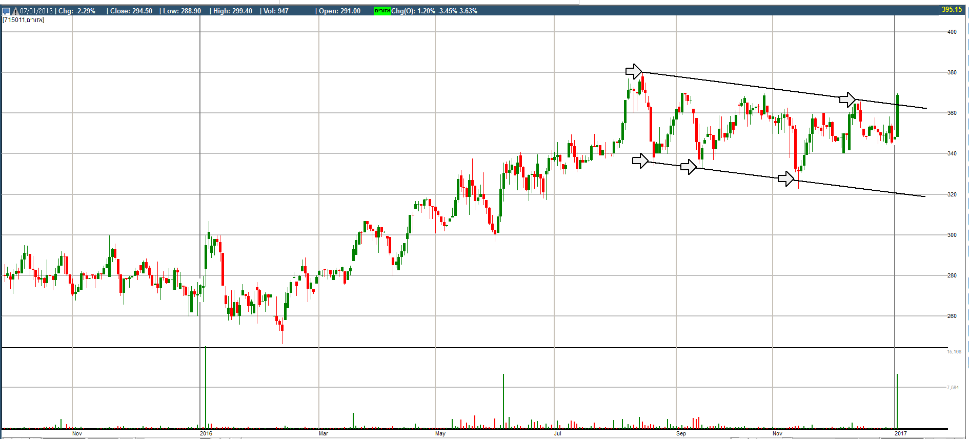Click the 7,584 volume axis label
Image resolution: width=969 pixels, height=439 pixels.
[x=953, y=388]
